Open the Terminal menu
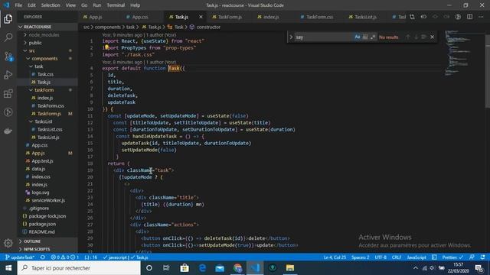Image resolution: width=490 pixels, height=275 pixels. (x=116, y=5)
